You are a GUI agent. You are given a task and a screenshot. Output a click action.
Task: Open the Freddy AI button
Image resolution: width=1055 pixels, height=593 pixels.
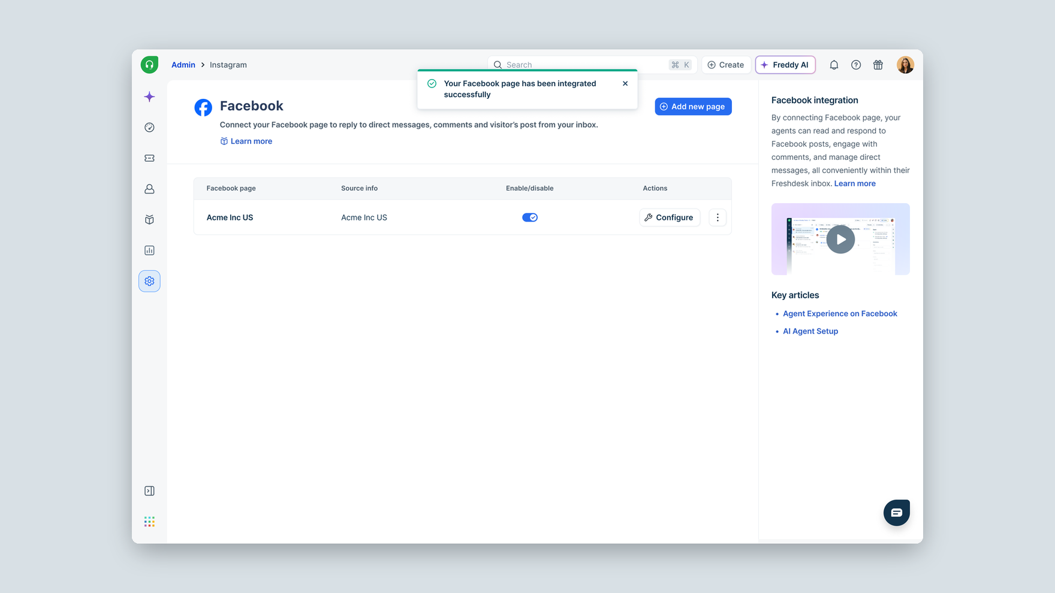[785, 65]
